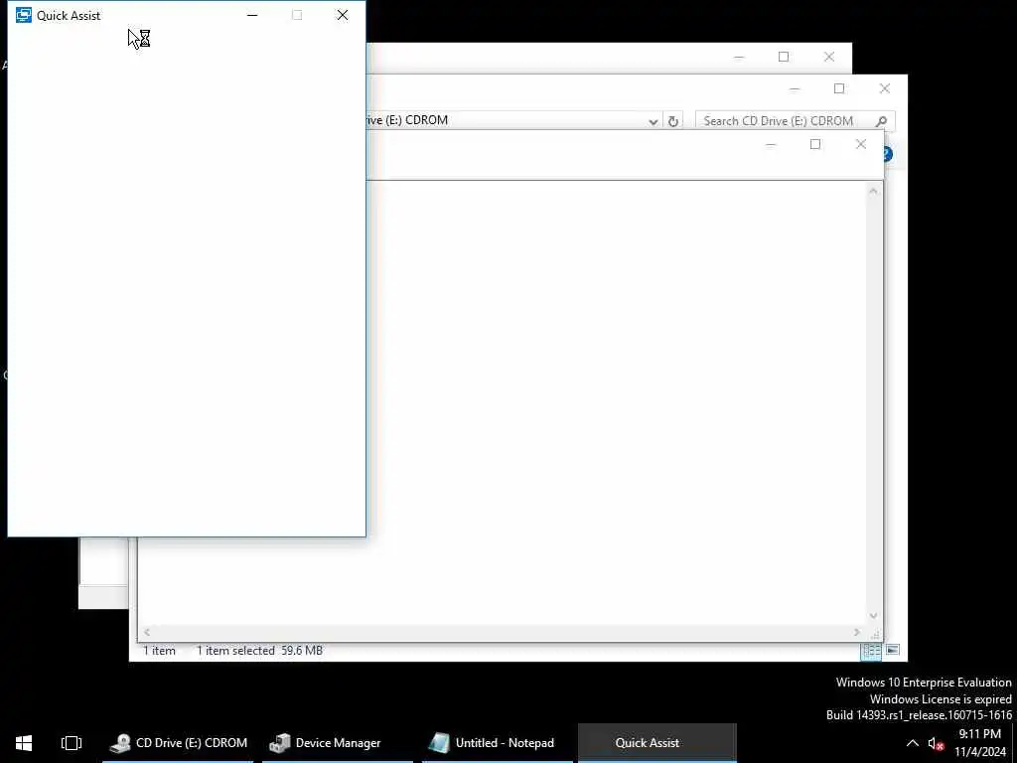Maximize the CD Drive Explorer window
Viewport: 1017px width, 763px height.
click(x=839, y=88)
